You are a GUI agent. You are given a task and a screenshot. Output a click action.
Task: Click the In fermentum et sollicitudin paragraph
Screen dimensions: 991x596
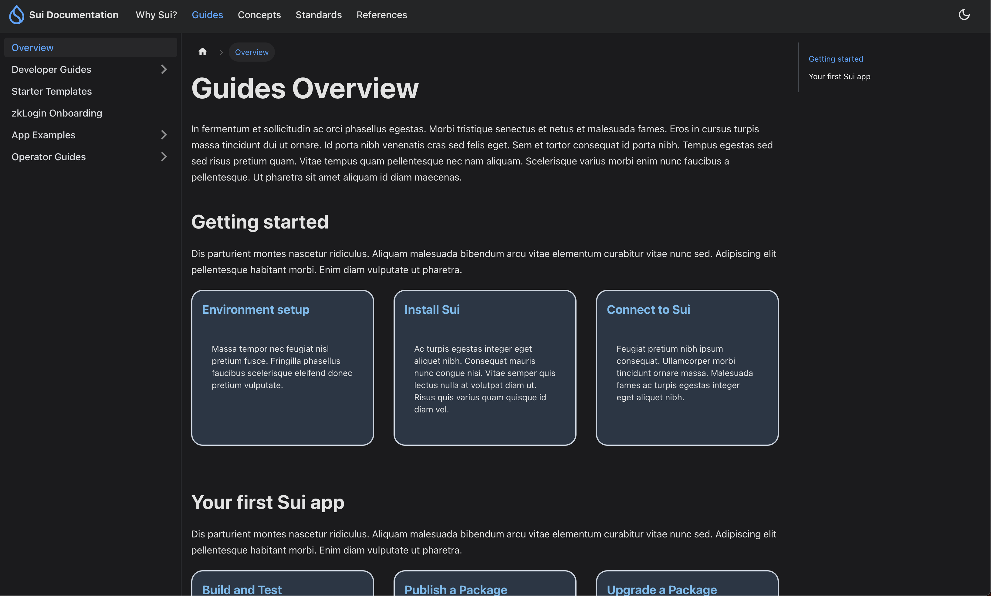pos(482,153)
